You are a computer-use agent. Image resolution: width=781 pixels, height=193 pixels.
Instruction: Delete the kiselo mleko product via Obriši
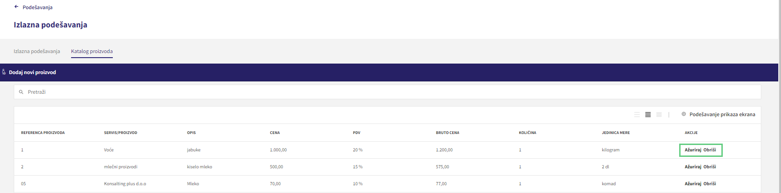pos(709,167)
